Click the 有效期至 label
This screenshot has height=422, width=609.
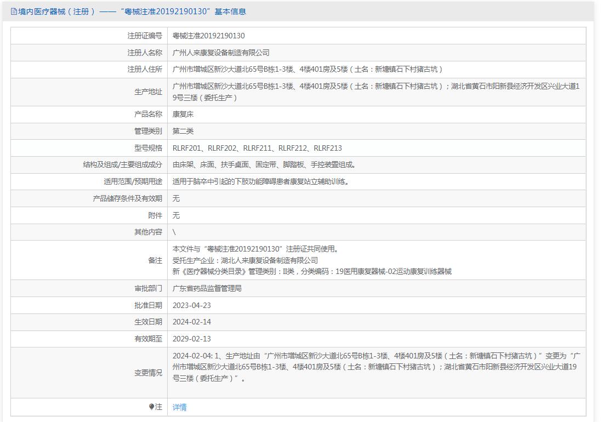(148, 339)
